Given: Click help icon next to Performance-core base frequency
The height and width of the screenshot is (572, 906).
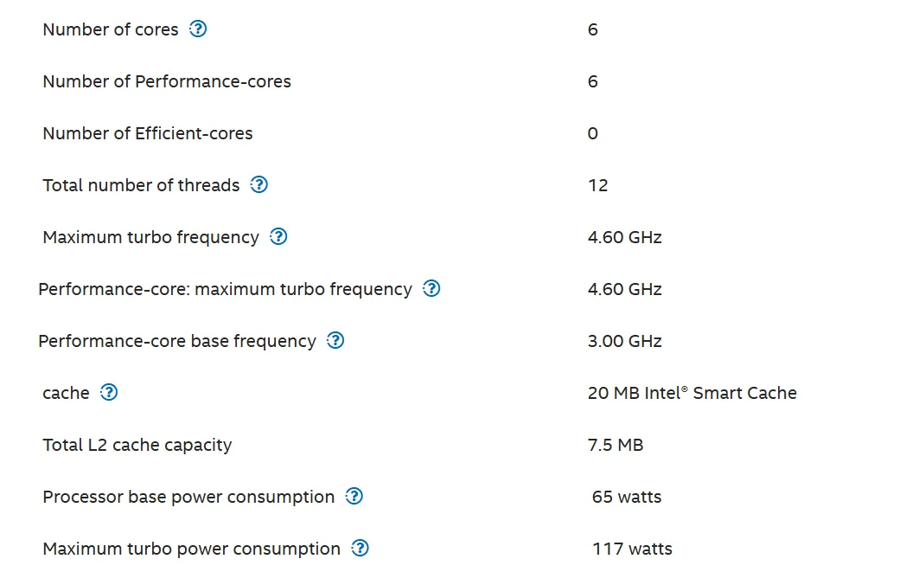Looking at the screenshot, I should [335, 341].
